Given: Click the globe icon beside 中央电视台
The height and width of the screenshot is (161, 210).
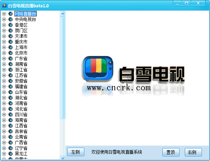Looking at the screenshot, I should [10, 19].
